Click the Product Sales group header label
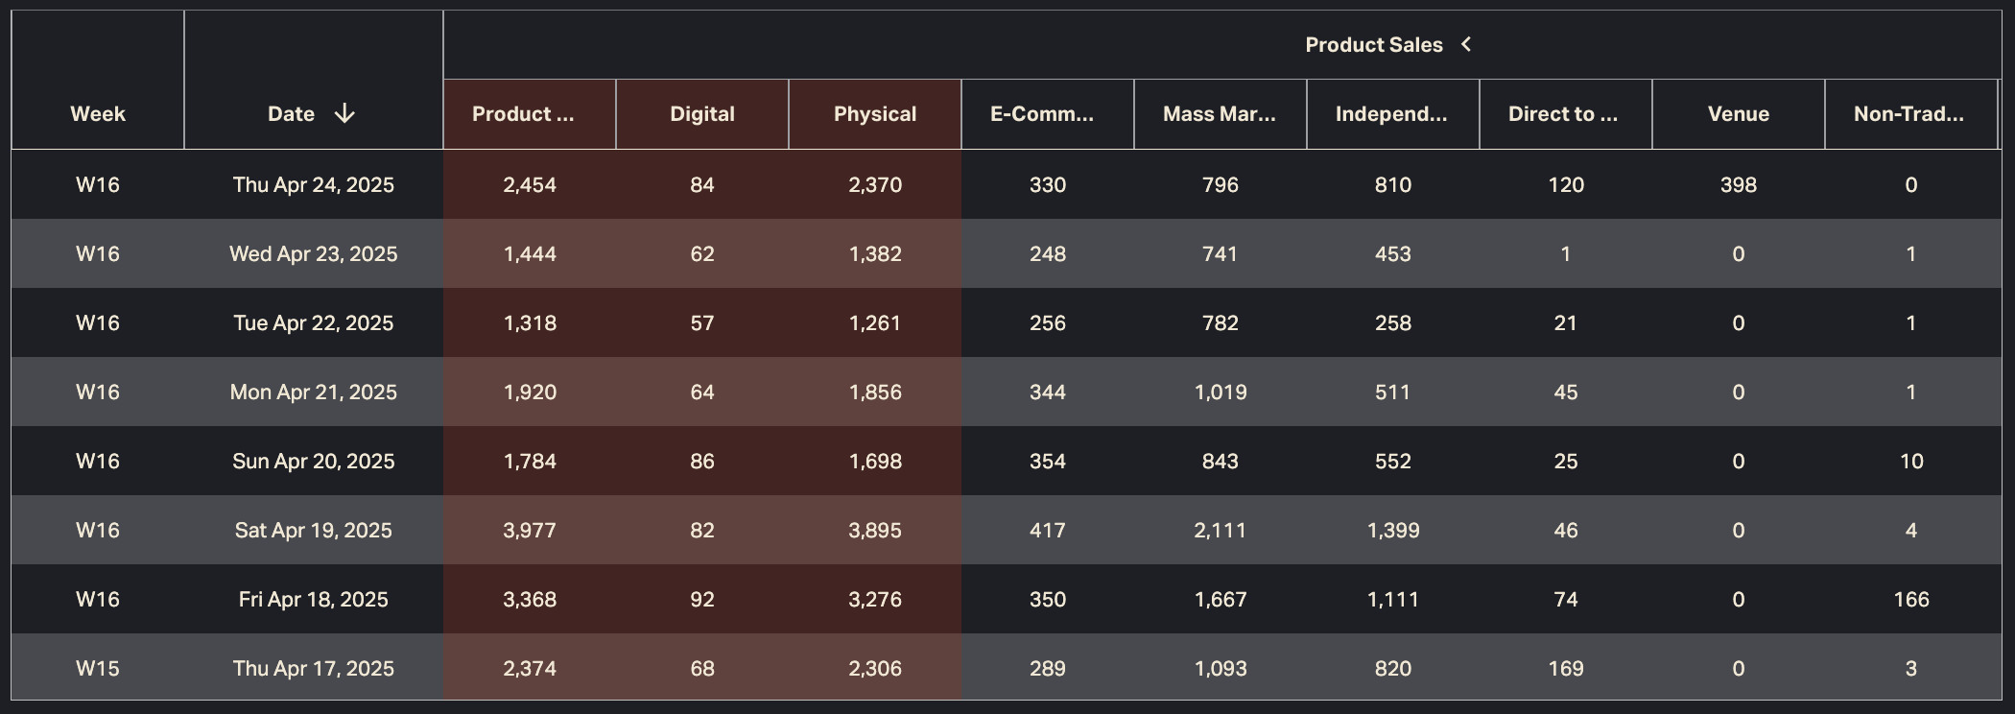Viewport: 2015px width, 714px height. pos(1373,45)
